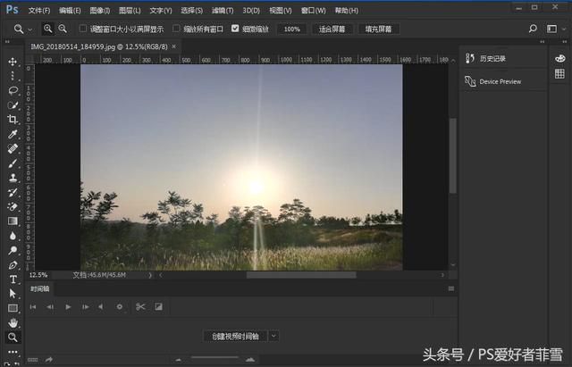
Task: Open timeline settings gear
Action: pos(119,307)
